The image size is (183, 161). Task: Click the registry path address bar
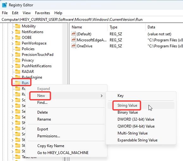92,20
